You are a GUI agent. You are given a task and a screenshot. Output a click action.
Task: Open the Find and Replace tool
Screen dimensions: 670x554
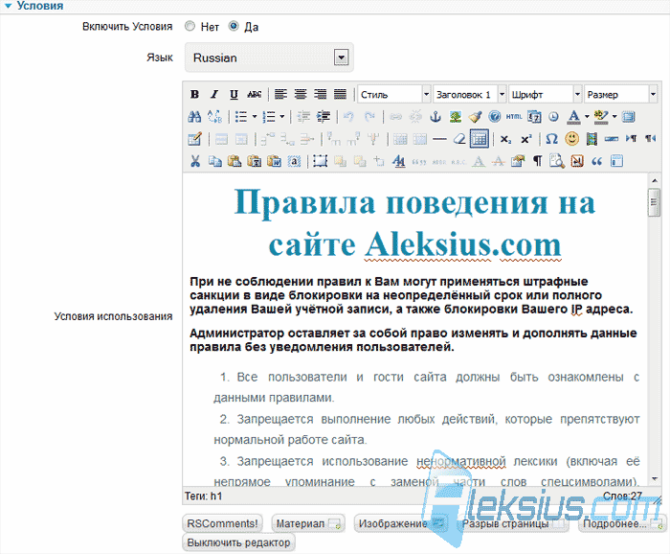pos(214,116)
